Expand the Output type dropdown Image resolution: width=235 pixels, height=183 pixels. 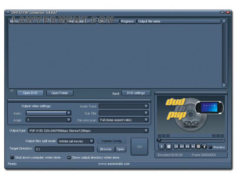[146, 130]
